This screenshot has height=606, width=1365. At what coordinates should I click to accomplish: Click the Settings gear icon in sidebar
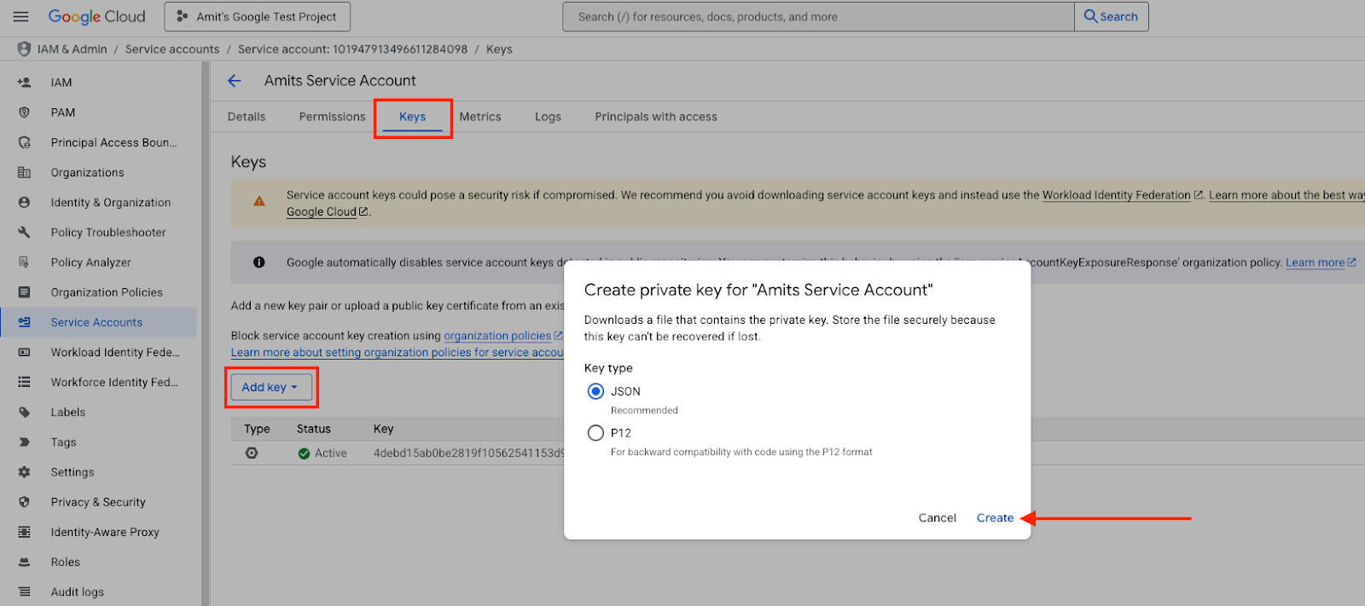click(x=24, y=472)
